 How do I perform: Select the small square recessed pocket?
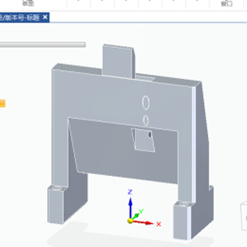click(x=143, y=140)
